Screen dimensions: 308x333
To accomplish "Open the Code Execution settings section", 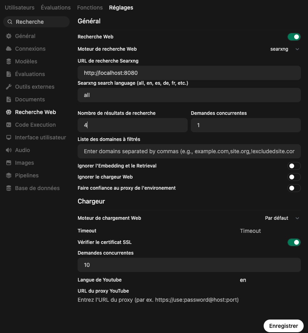I will pyautogui.click(x=35, y=125).
